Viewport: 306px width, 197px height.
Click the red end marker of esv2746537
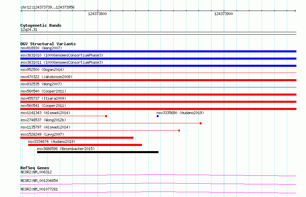[x=200, y=123]
